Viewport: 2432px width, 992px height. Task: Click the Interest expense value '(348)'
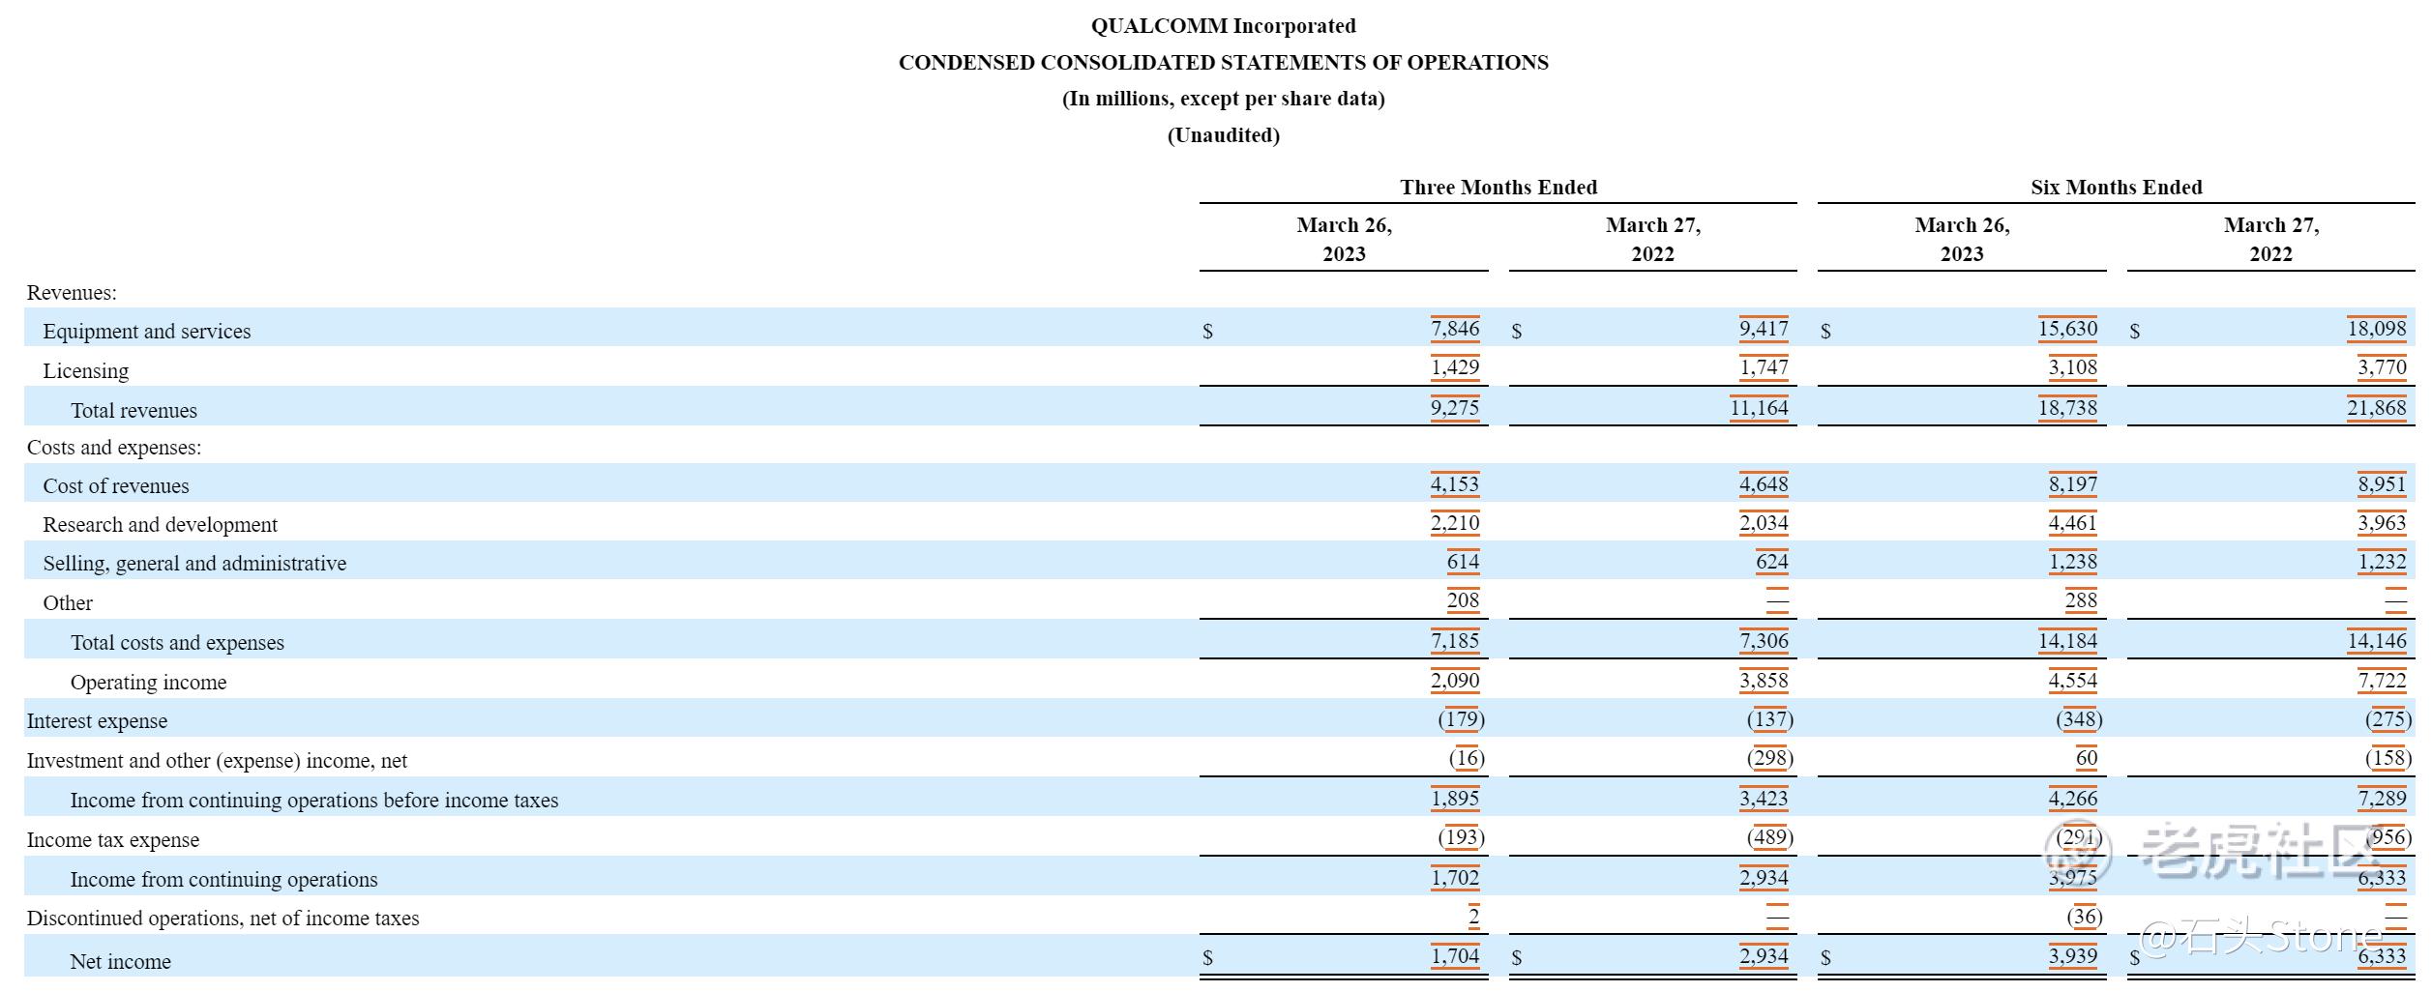pos(2079,719)
